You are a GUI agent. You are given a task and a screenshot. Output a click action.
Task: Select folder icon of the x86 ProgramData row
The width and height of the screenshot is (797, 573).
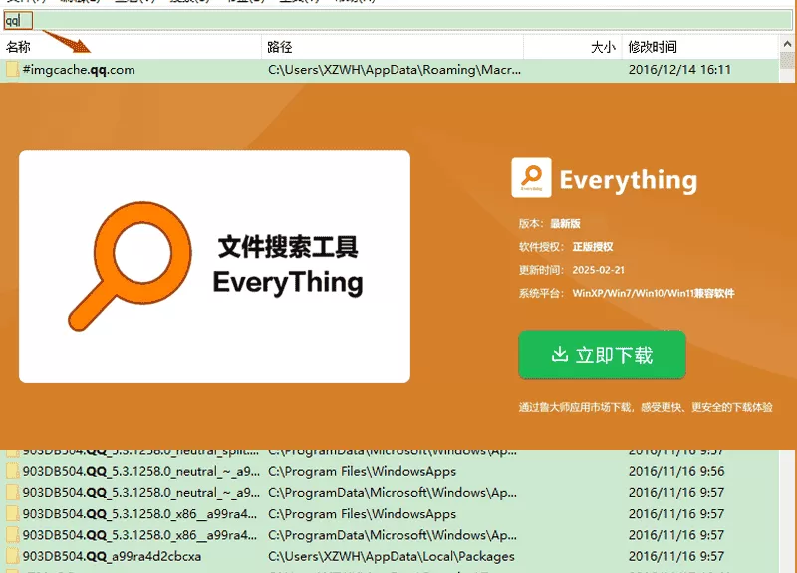coord(12,535)
